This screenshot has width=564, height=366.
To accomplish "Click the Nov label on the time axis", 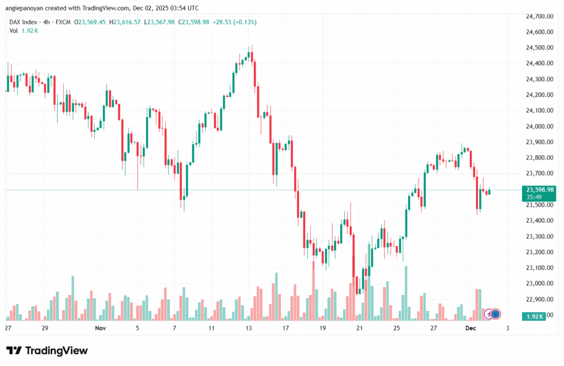I will (x=100, y=328).
